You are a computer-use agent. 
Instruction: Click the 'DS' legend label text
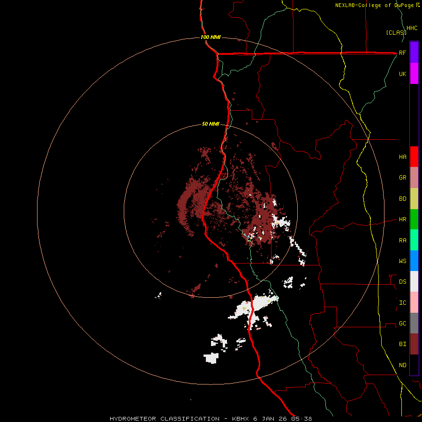(x=402, y=282)
